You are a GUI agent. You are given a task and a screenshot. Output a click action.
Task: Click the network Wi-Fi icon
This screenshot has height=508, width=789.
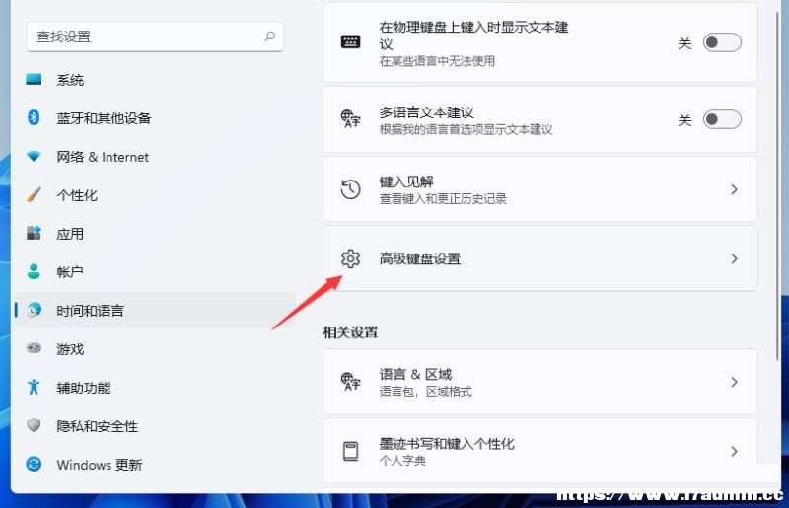coord(34,157)
